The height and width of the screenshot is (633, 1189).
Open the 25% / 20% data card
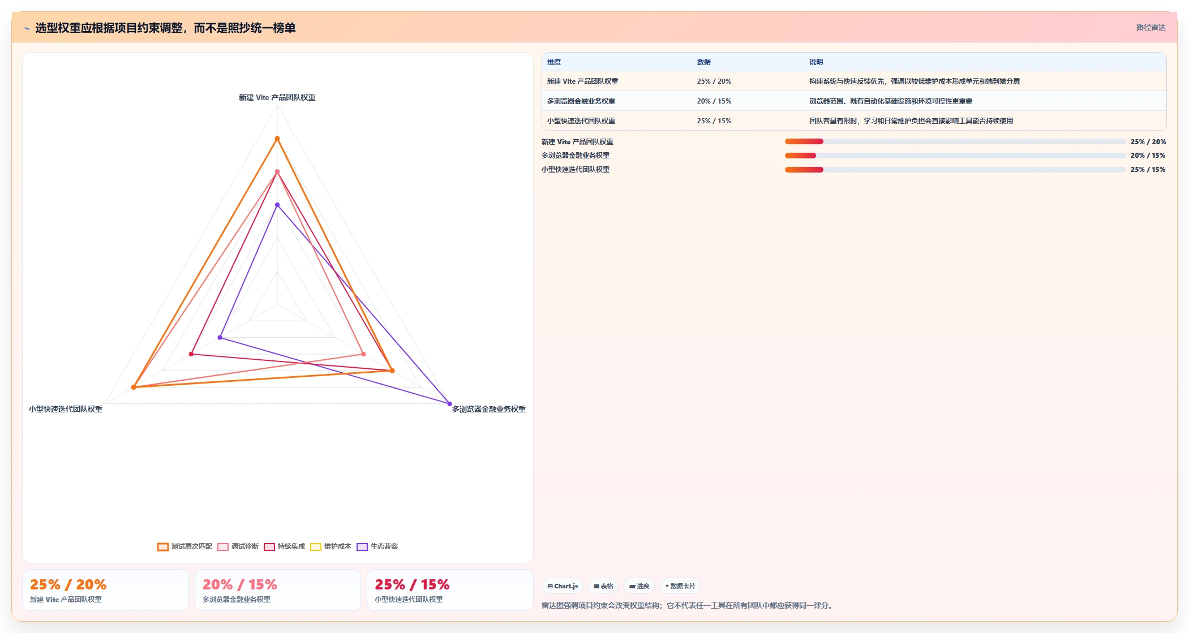point(105,590)
